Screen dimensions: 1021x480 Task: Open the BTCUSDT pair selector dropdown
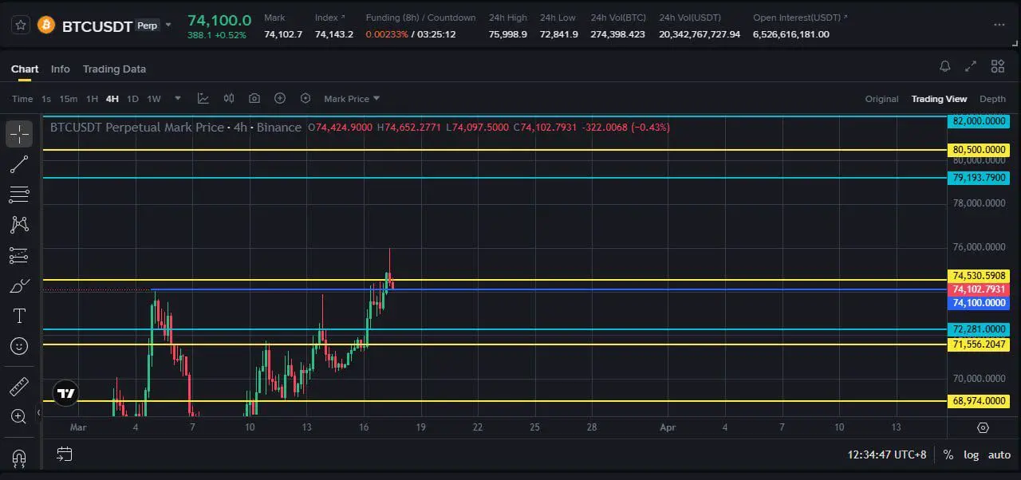pos(168,26)
